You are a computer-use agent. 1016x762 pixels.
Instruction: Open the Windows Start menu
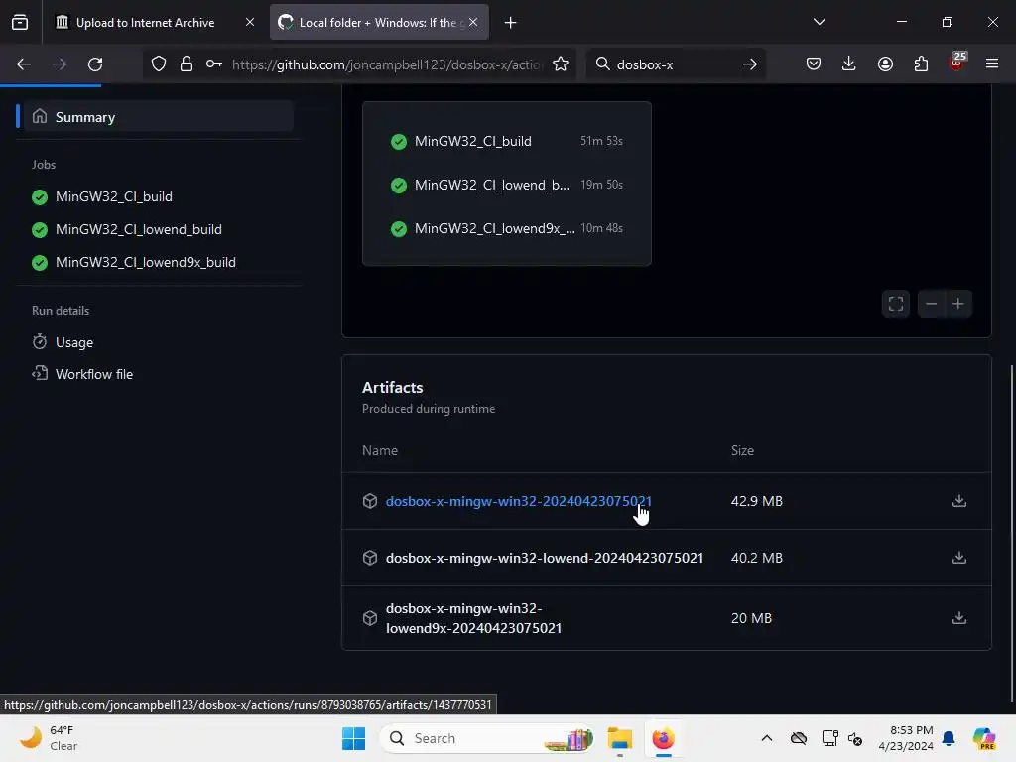(354, 738)
